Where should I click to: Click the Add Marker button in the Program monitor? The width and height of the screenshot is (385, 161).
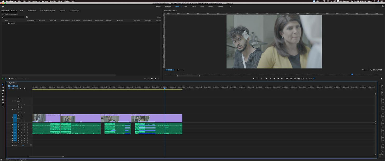[254, 78]
